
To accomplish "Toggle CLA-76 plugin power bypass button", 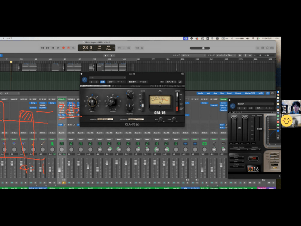I will (x=84, y=80).
